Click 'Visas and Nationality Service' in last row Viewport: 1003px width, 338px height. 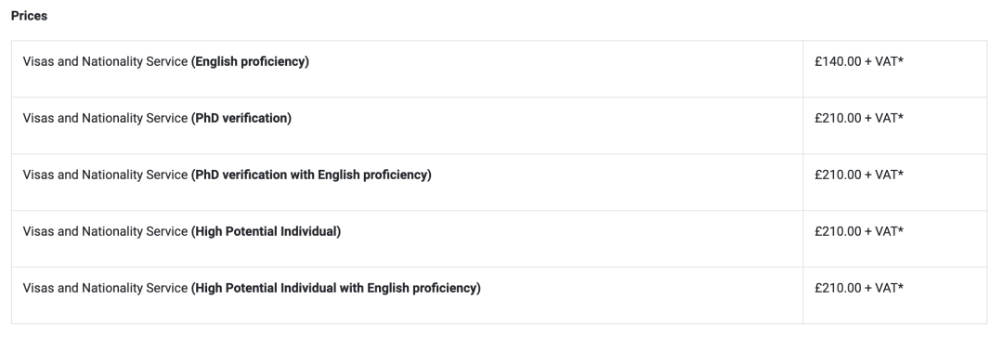click(x=105, y=288)
